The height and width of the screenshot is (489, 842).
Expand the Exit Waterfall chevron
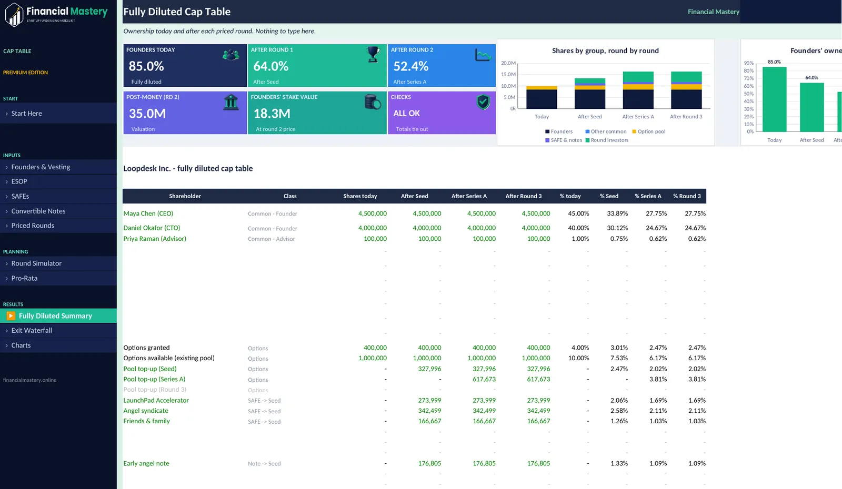pos(7,331)
